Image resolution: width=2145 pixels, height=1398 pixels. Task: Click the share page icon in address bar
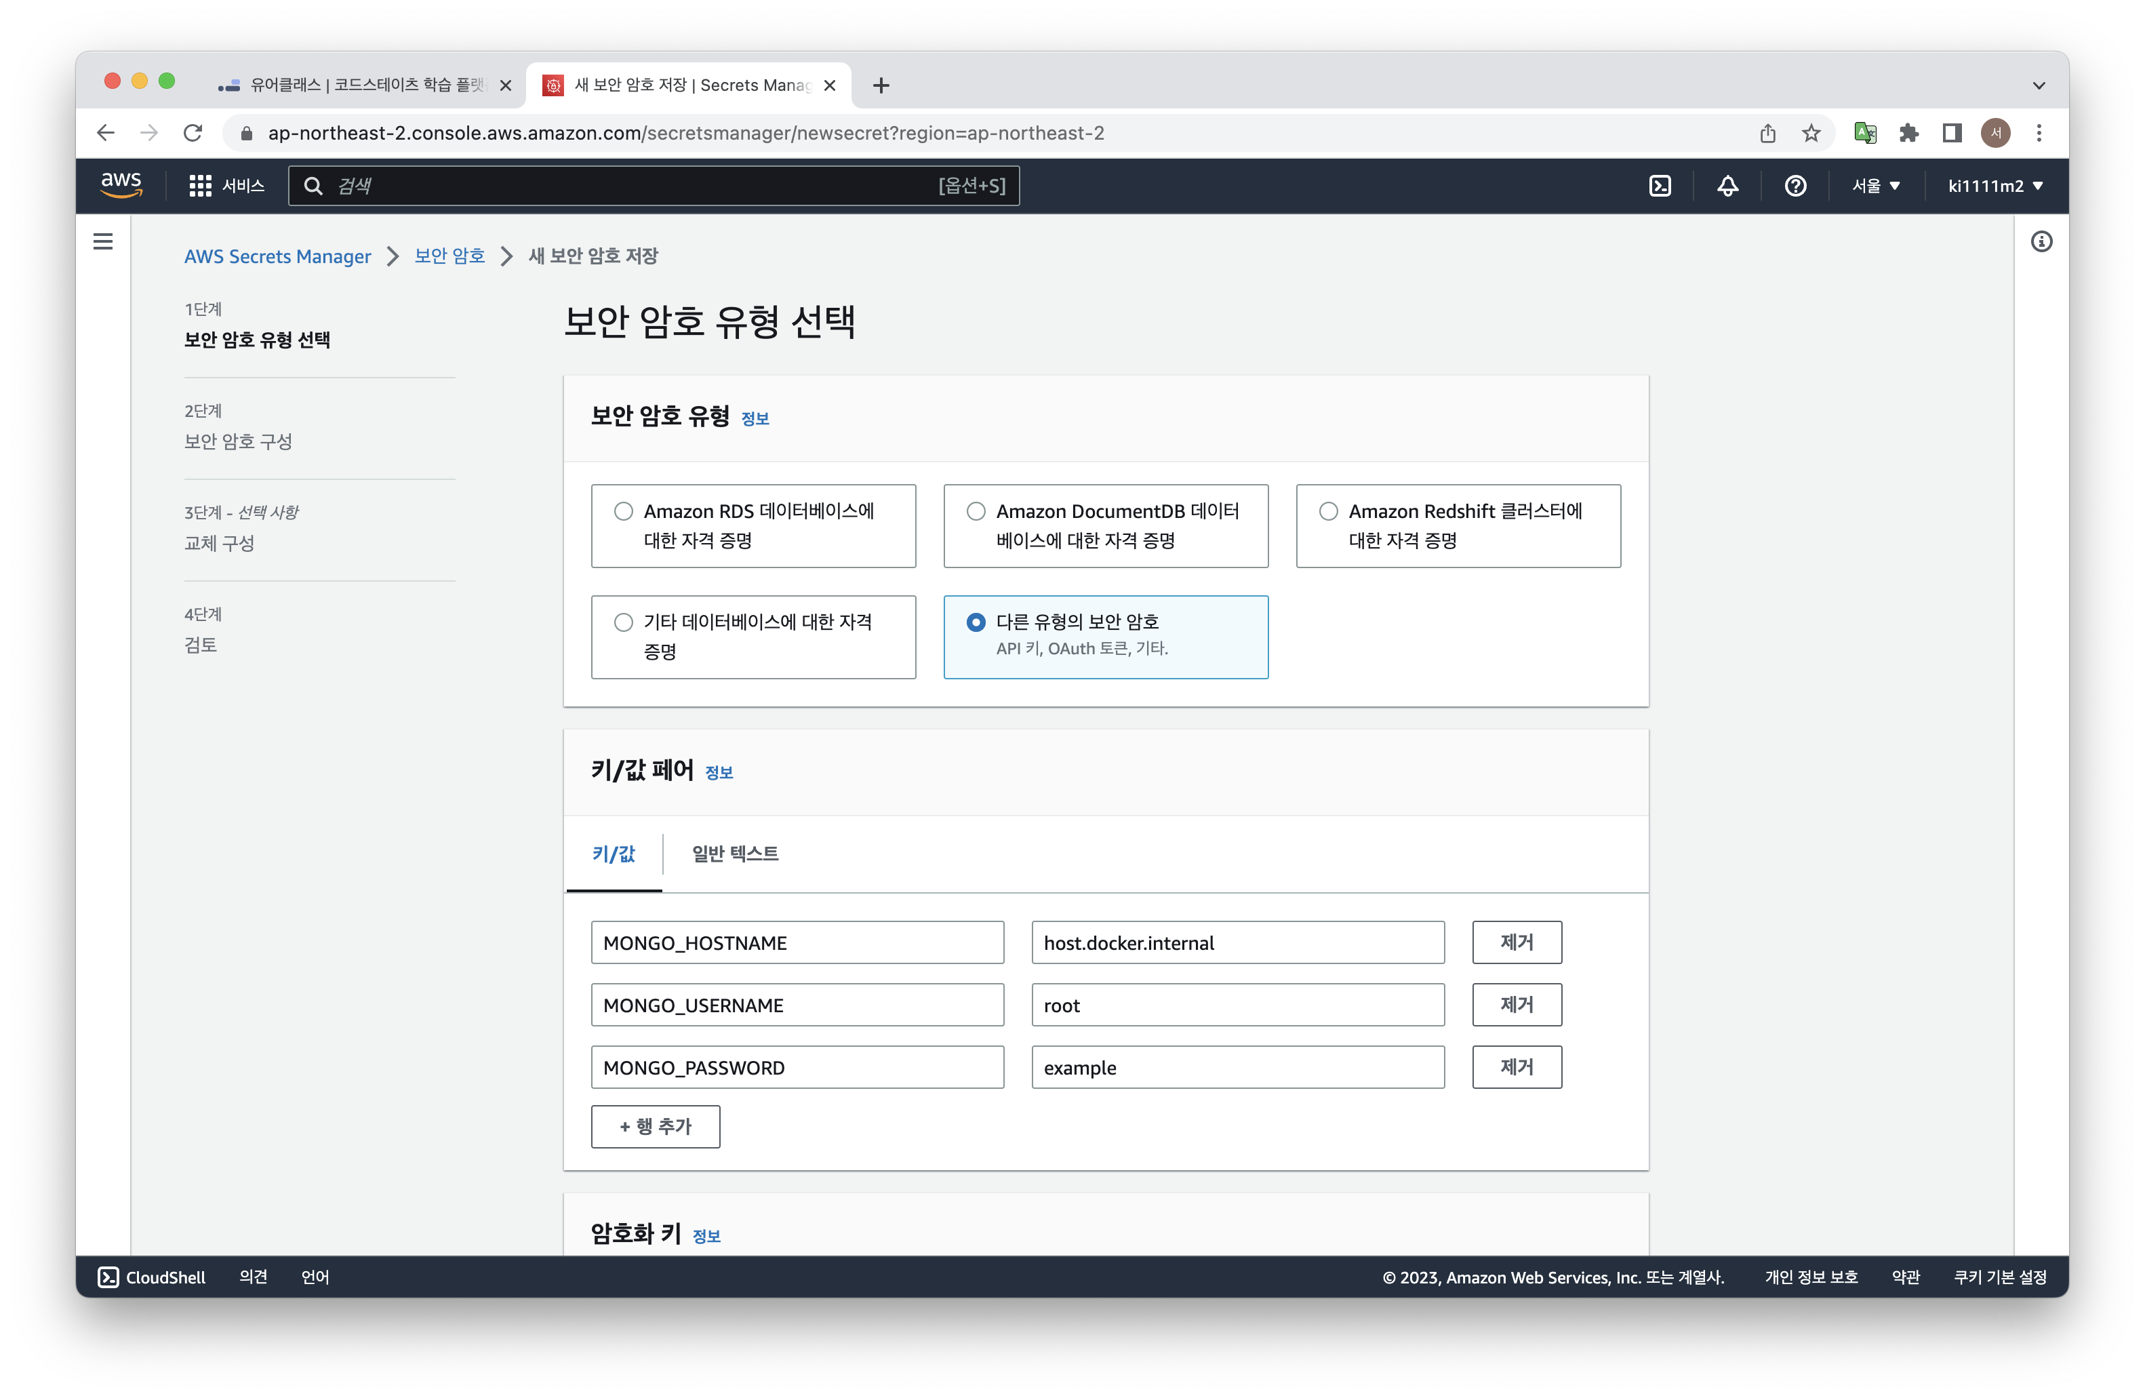1767,134
